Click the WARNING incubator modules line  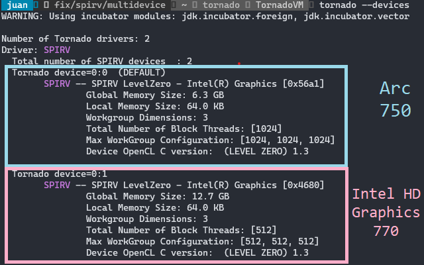point(205,17)
